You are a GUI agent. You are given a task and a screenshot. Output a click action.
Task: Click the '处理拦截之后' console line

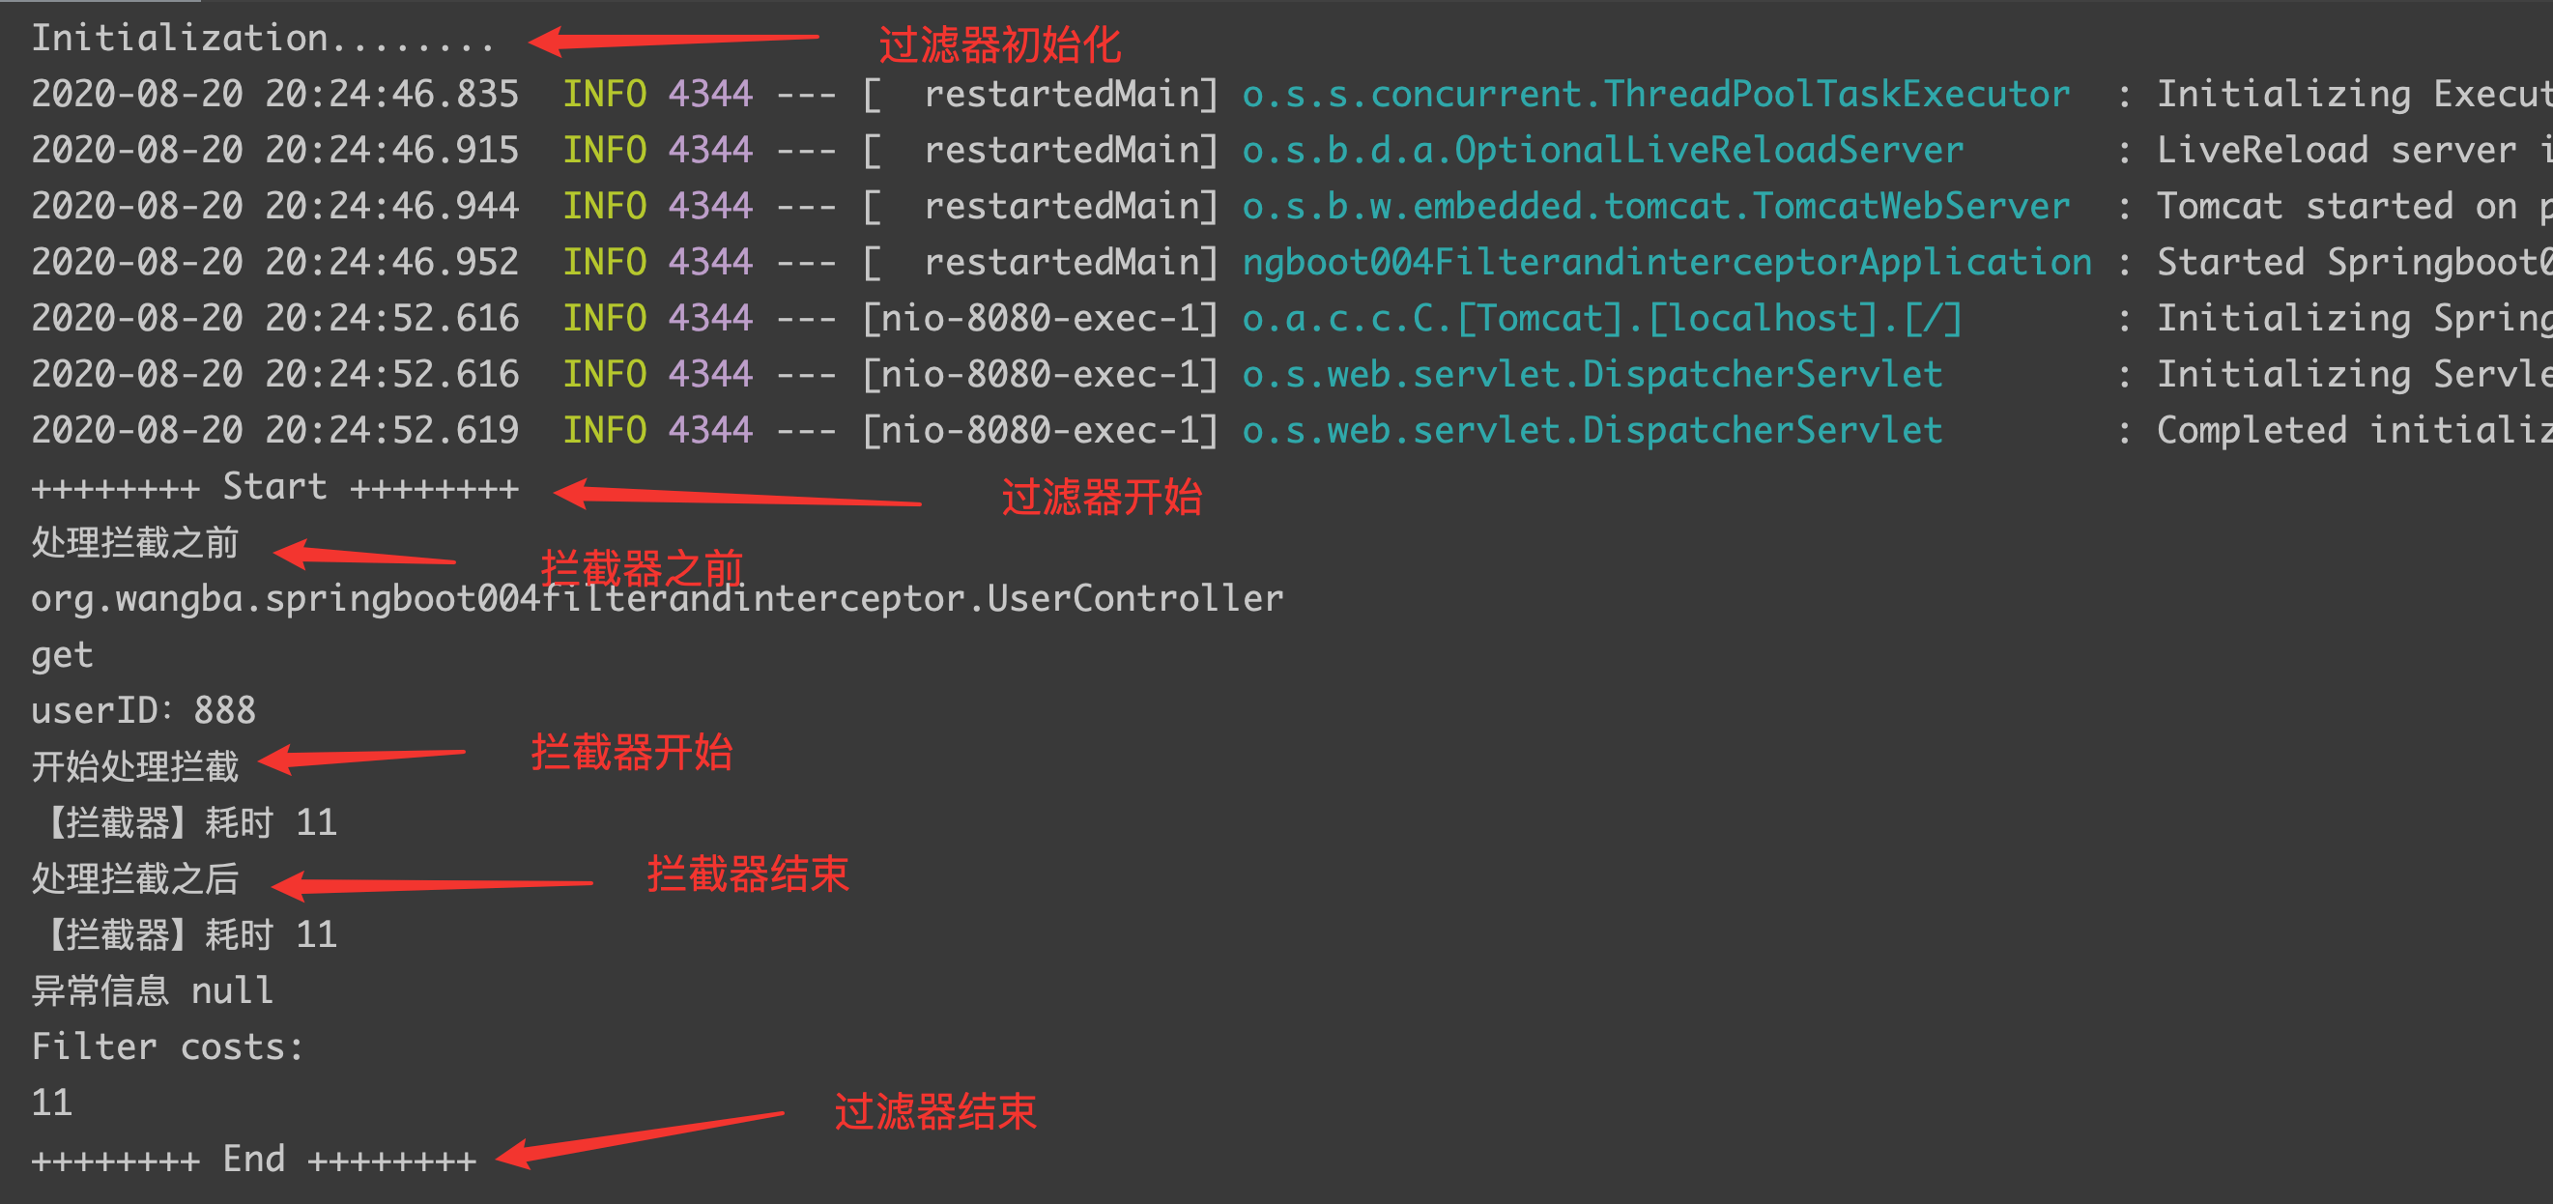pyautogui.click(x=136, y=879)
